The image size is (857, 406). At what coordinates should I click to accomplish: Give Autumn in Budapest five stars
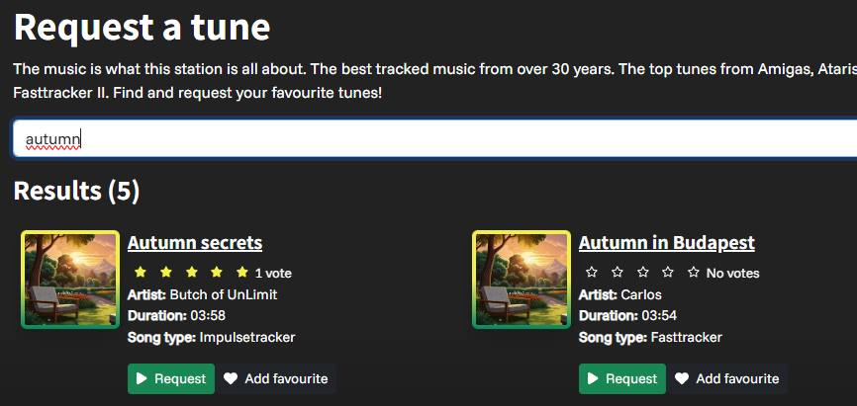[694, 272]
